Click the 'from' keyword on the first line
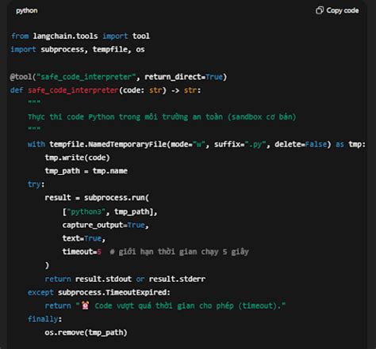 coord(20,36)
